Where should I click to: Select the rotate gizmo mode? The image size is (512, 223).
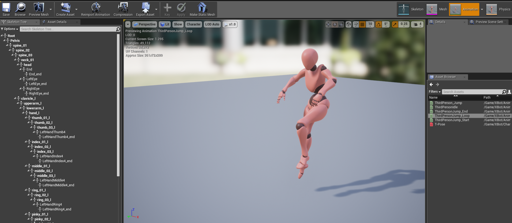335,24
